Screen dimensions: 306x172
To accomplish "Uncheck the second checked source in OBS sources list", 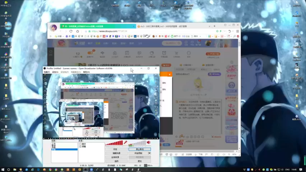I will (80, 146).
